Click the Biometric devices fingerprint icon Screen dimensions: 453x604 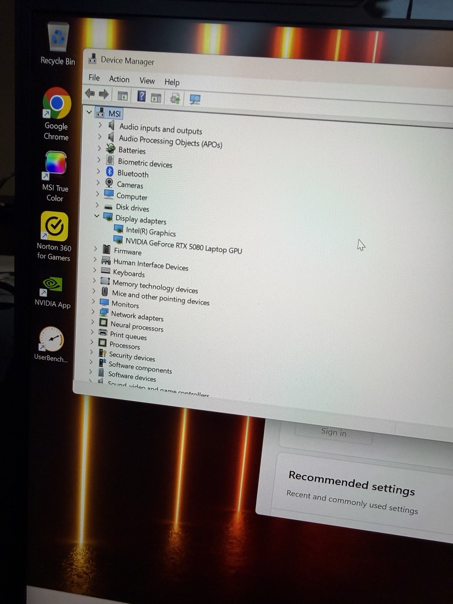click(110, 160)
